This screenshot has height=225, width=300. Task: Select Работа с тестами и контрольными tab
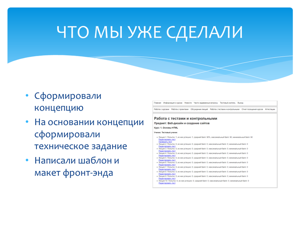pyautogui.click(x=225, y=109)
